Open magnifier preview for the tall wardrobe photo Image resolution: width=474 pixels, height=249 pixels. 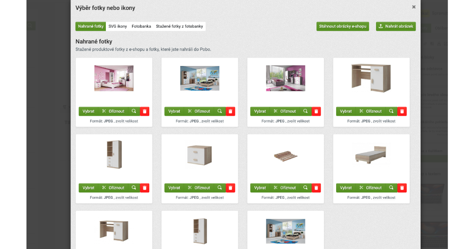[134, 188]
